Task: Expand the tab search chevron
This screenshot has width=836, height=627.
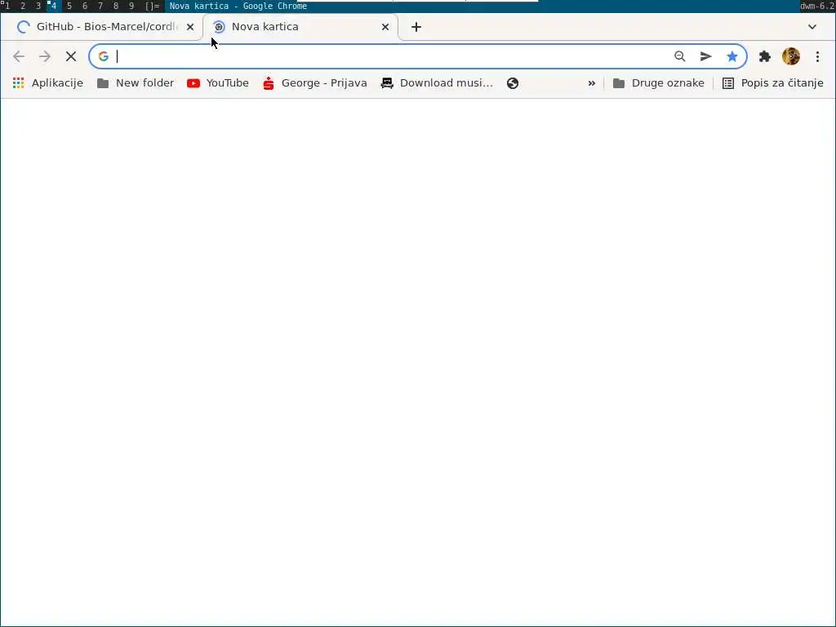Action: (x=812, y=27)
